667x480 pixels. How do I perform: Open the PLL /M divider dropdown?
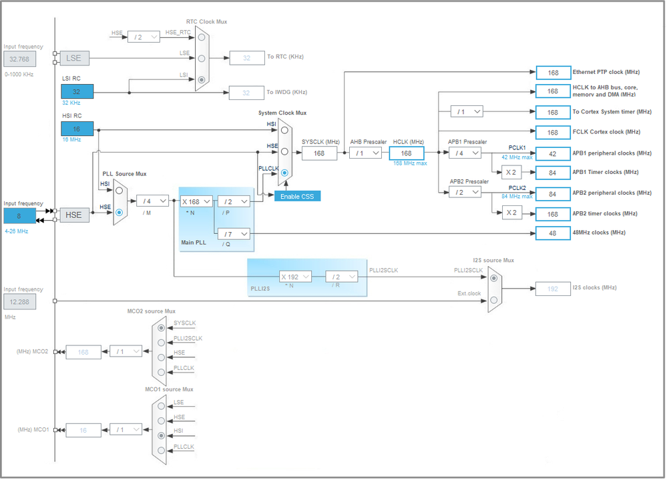(152, 201)
